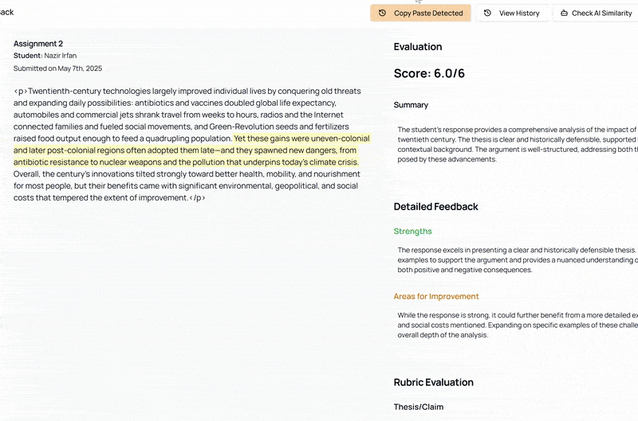Go back using the Back link
This screenshot has height=421, width=638.
(6, 12)
